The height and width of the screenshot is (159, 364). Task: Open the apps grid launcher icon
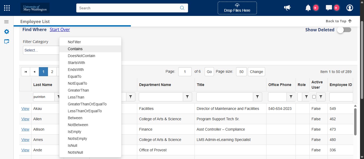pyautogui.click(x=7, y=8)
